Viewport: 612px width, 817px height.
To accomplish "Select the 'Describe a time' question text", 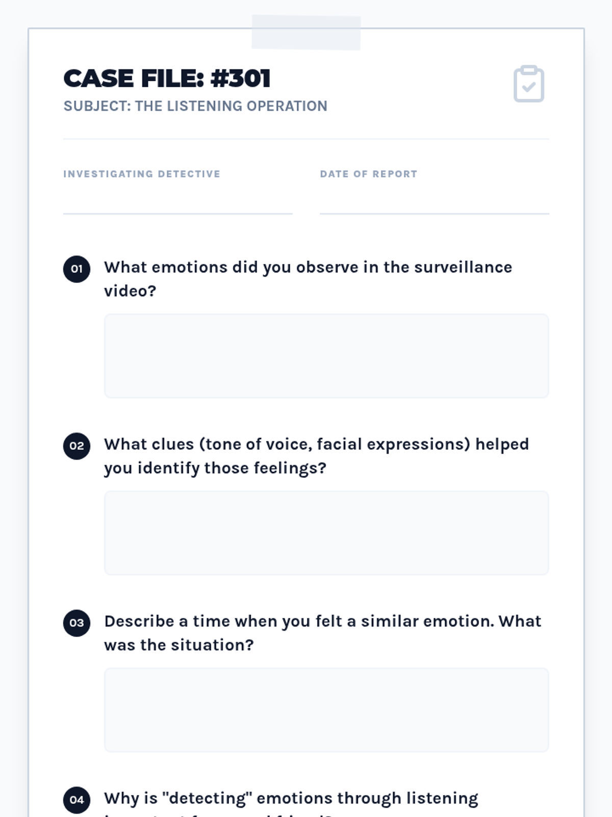I will [322, 633].
